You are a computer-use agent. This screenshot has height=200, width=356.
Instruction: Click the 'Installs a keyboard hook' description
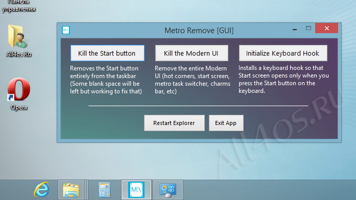pos(283,80)
